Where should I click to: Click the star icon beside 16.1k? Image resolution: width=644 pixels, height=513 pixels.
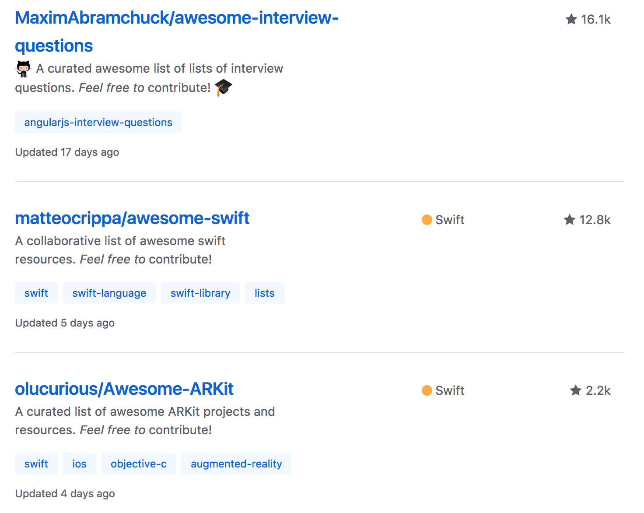coord(571,19)
